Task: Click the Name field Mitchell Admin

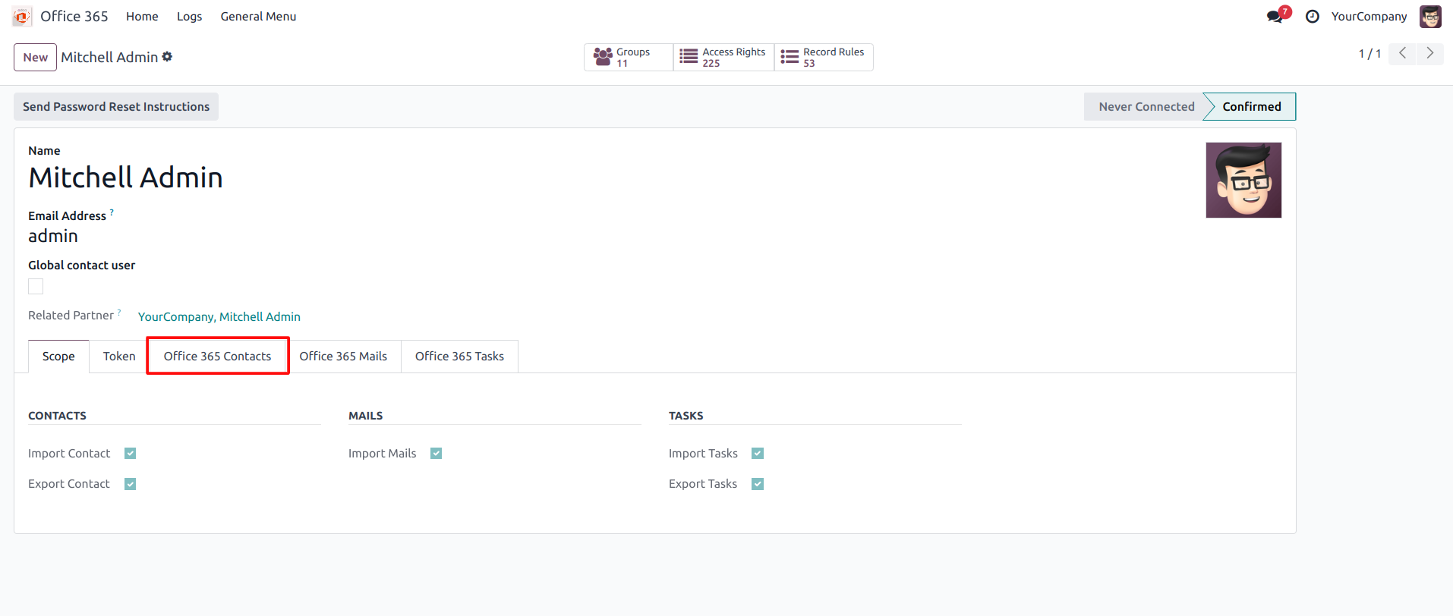Action: 126,178
